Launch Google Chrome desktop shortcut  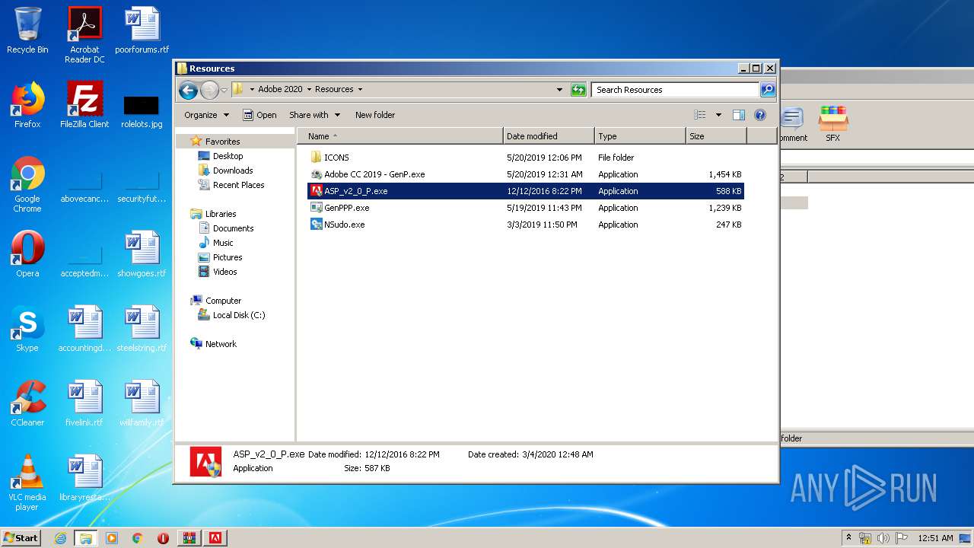[27, 184]
